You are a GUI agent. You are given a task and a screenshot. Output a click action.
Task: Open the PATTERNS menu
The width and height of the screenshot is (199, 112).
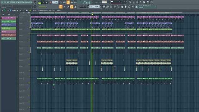tap(12, 2)
